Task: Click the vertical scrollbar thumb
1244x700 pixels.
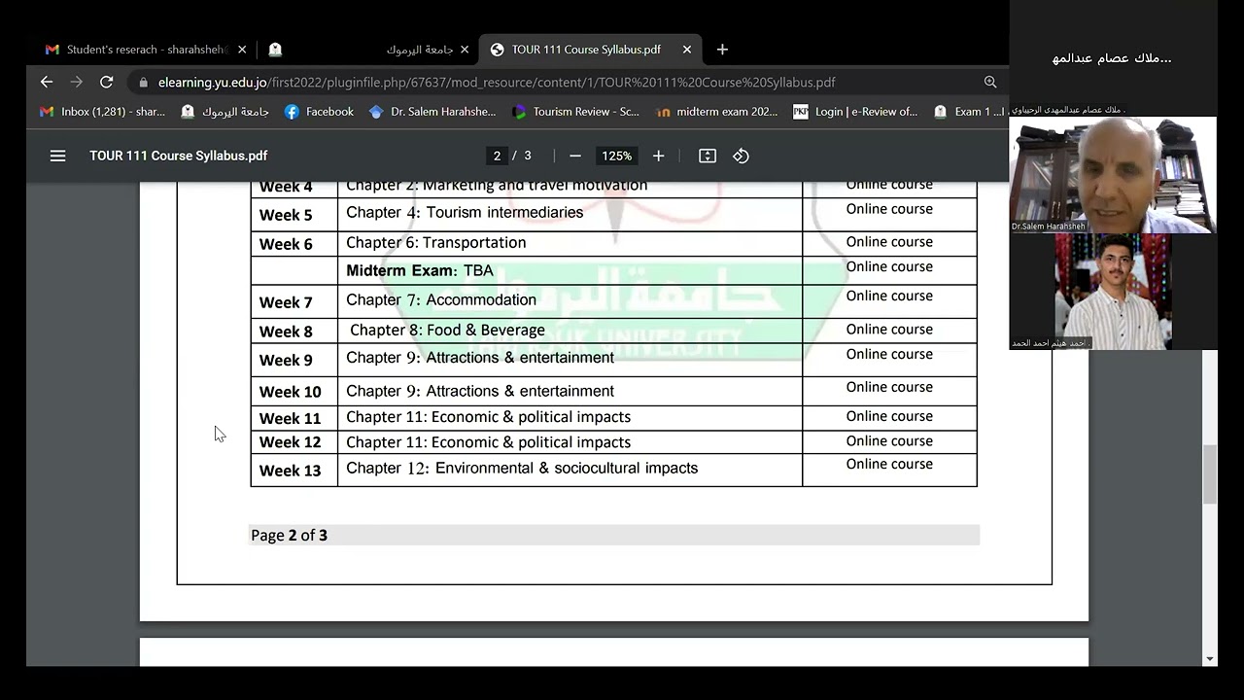Action: click(1210, 474)
